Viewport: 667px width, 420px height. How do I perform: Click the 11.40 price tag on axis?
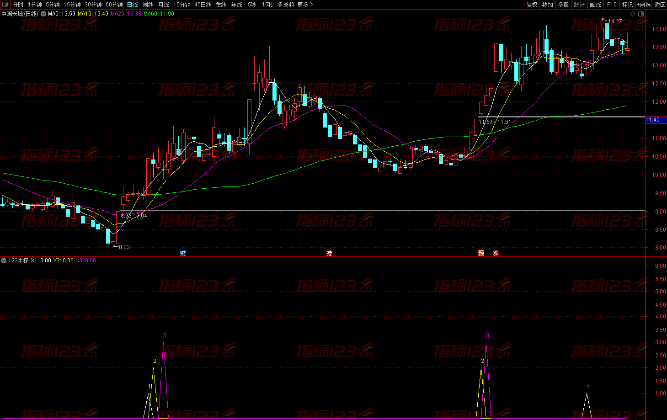pyautogui.click(x=656, y=120)
